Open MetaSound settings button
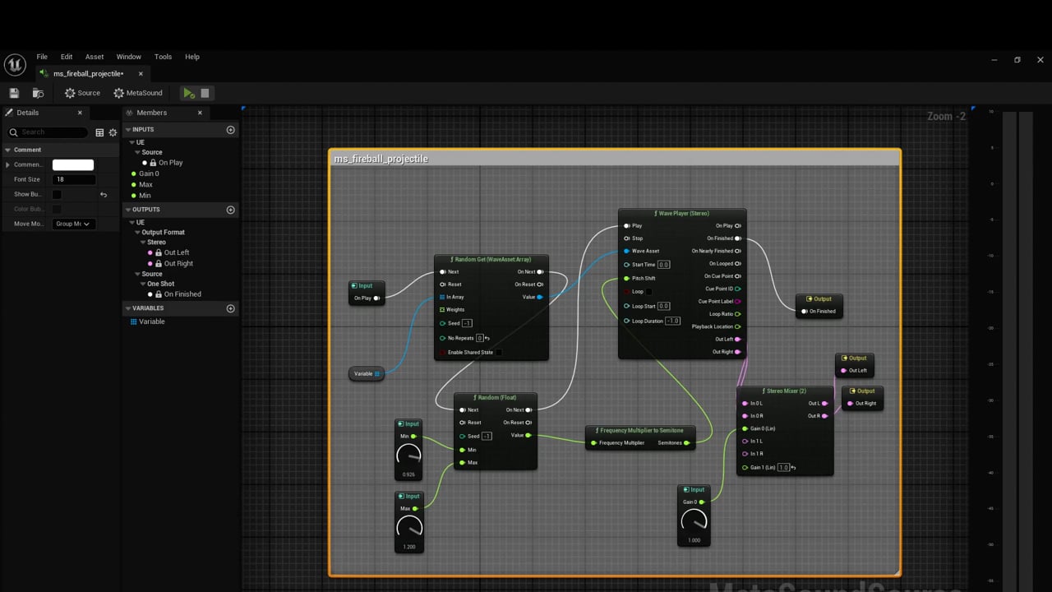Image resolution: width=1052 pixels, height=592 pixels. pyautogui.click(x=138, y=93)
